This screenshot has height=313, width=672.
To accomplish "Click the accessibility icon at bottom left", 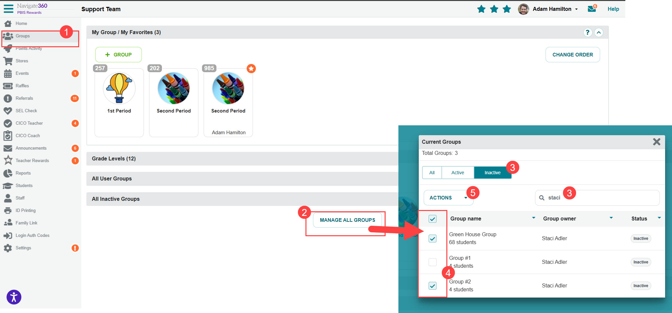I will [x=14, y=297].
